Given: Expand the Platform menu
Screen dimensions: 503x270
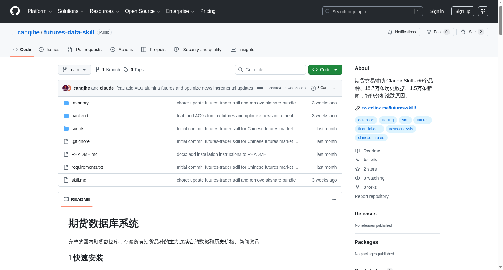Looking at the screenshot, I should click(40, 11).
